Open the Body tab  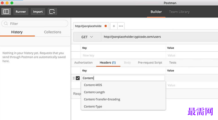pyautogui.click(x=127, y=63)
